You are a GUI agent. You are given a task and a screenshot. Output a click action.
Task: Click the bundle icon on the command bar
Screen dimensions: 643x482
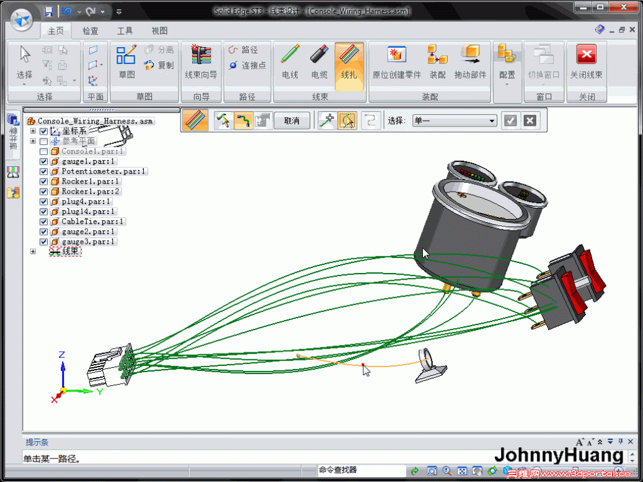195,120
